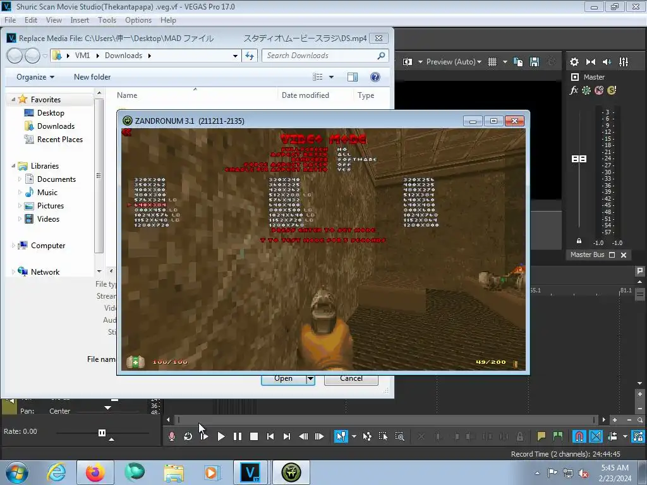647x485 pixels.
Task: Expand the Computer tree node
Action: point(13,246)
